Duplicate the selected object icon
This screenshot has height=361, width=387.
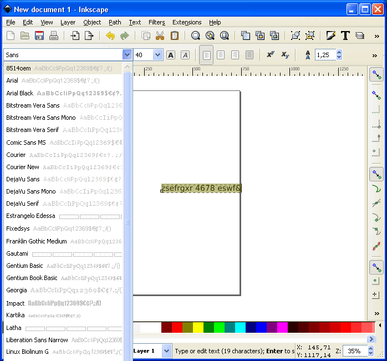tap(246, 36)
